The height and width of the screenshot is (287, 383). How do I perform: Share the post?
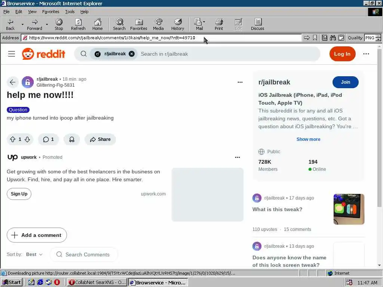(100, 139)
